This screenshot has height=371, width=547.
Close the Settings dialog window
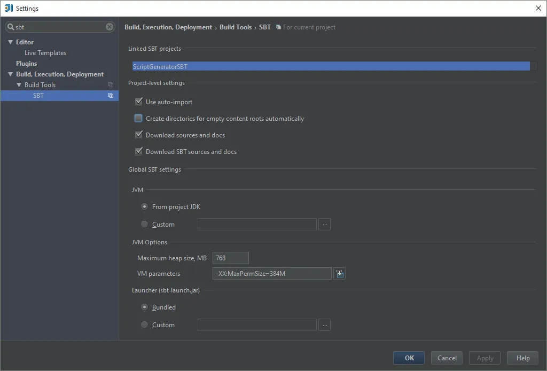(538, 8)
